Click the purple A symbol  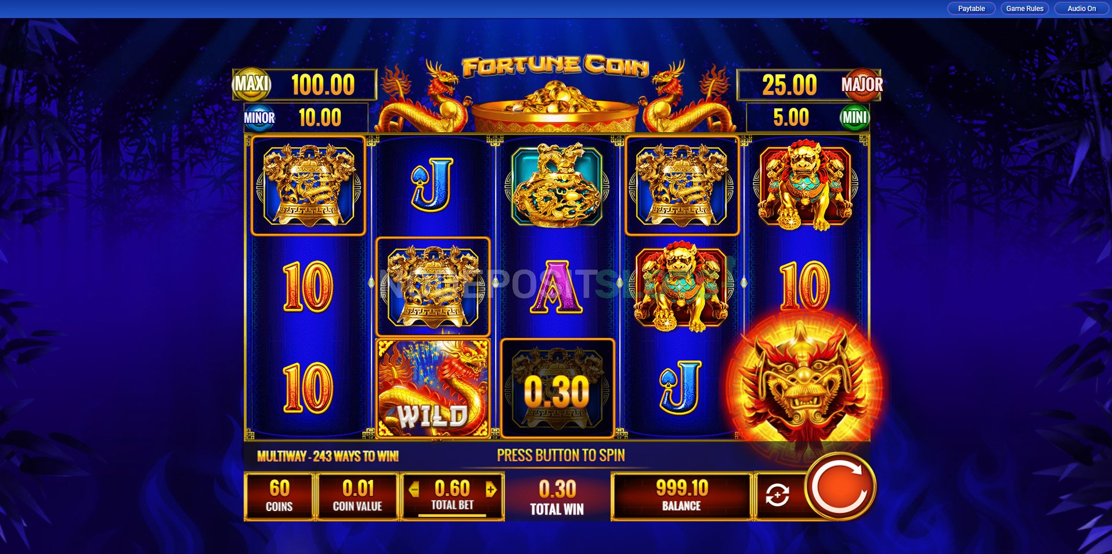556,287
